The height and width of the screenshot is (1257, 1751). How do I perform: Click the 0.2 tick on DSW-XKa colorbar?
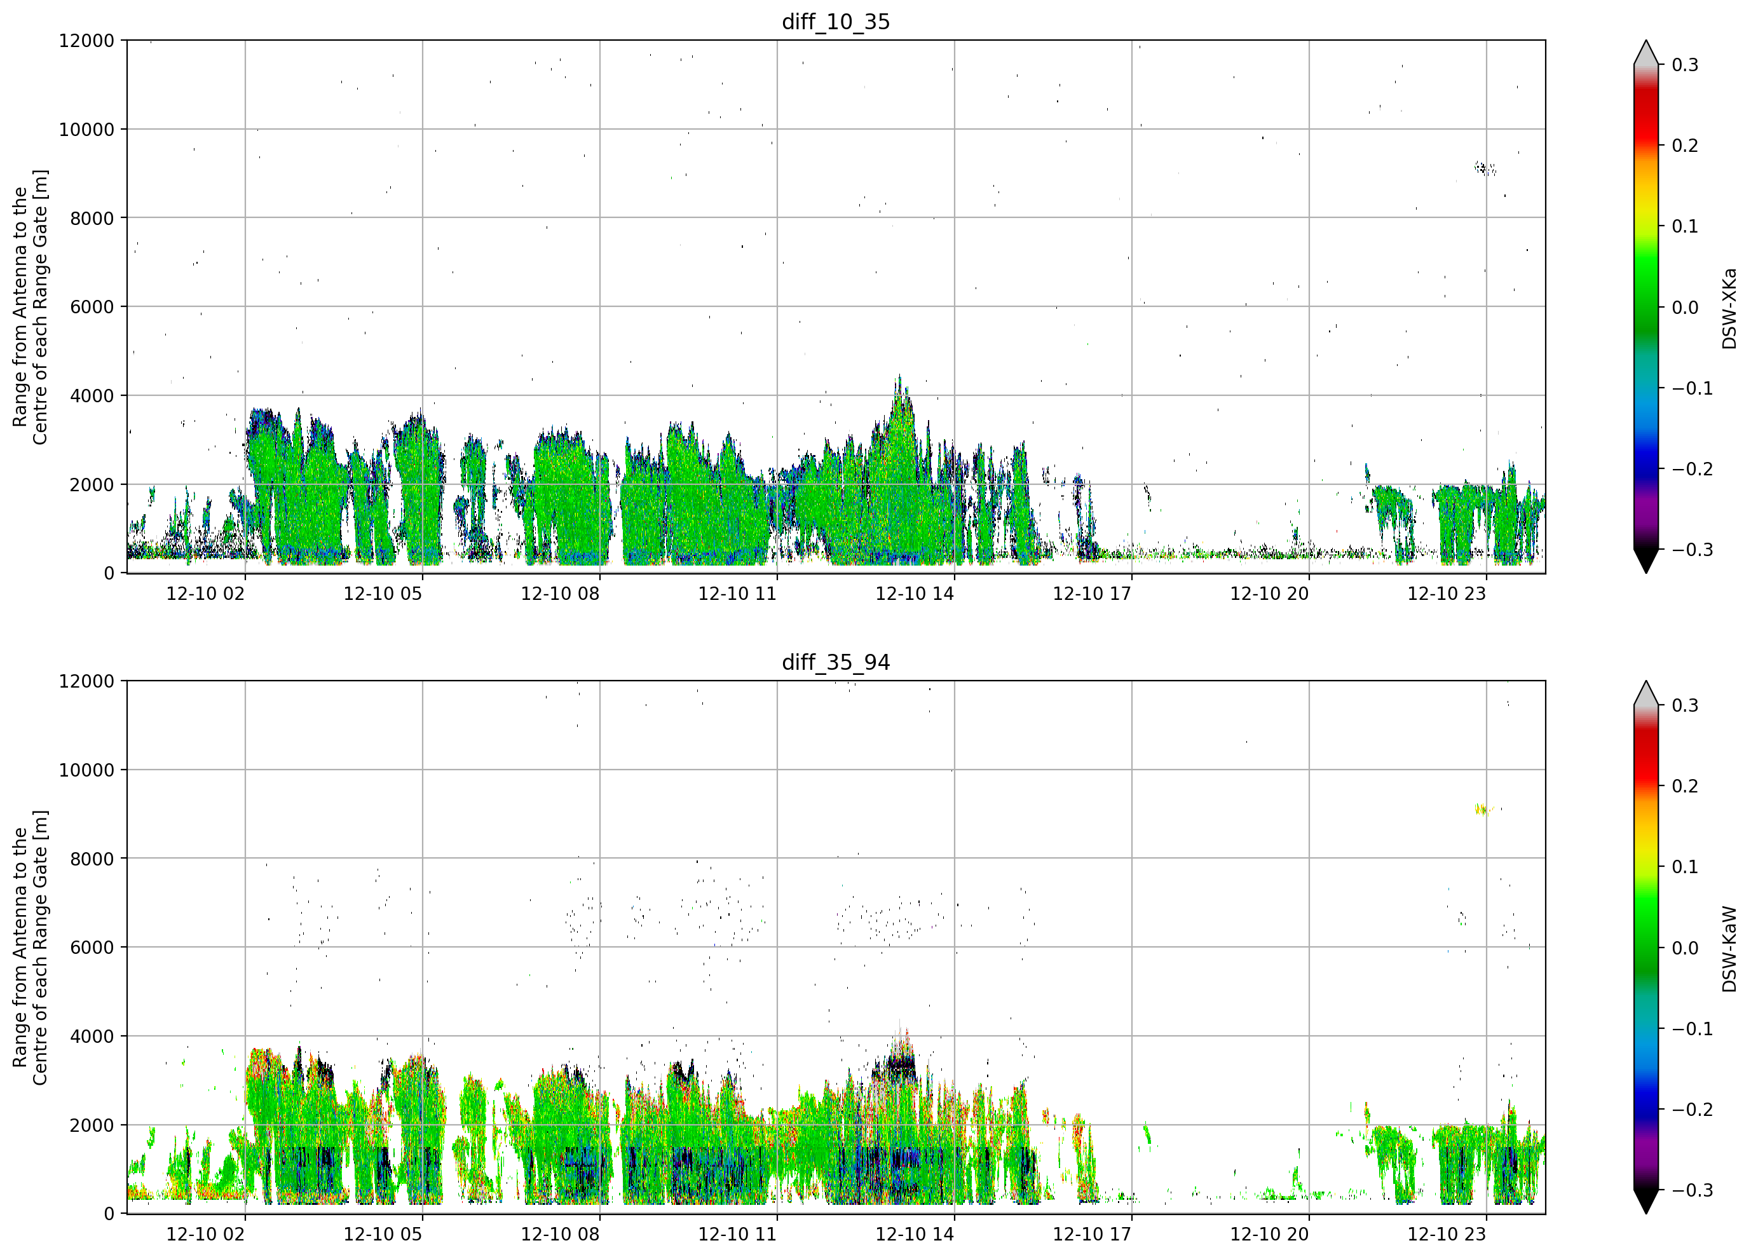point(1685,146)
